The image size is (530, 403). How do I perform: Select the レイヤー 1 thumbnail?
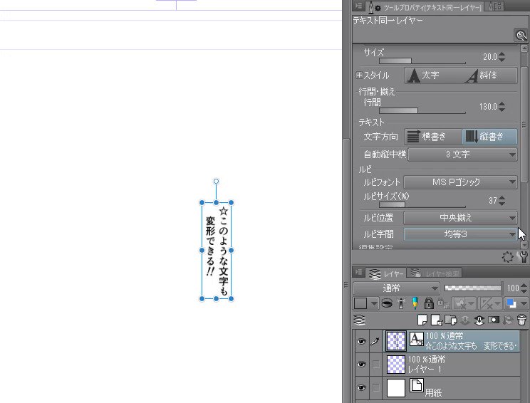(x=395, y=365)
